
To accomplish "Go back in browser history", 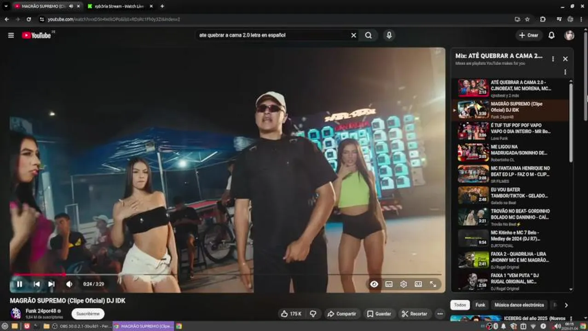I will pos(6,19).
